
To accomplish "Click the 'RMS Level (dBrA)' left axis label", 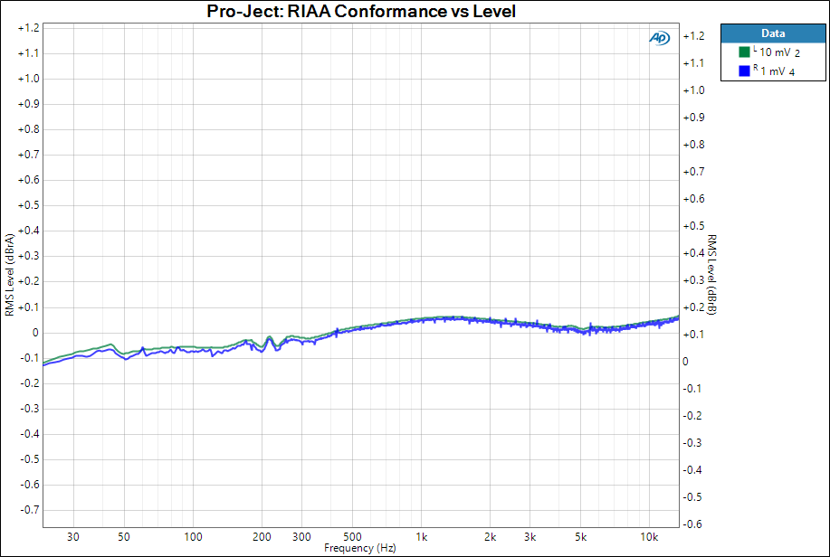I will tap(10, 275).
